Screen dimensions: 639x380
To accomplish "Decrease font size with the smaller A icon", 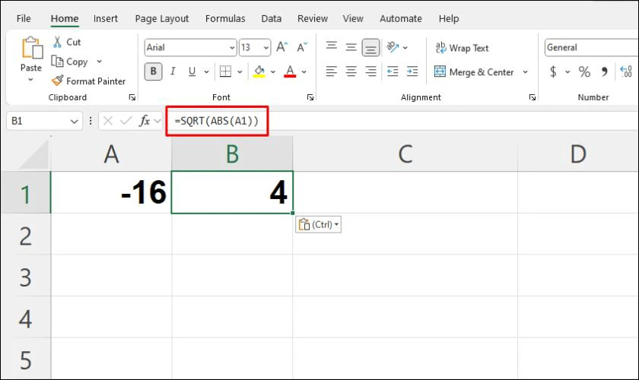I will [302, 47].
